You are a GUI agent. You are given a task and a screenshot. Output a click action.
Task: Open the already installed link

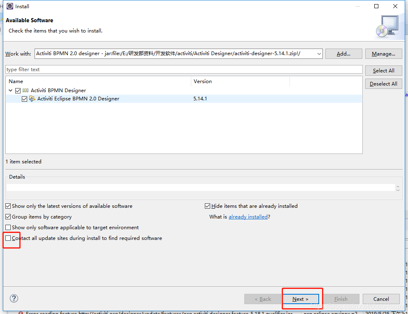(248, 216)
